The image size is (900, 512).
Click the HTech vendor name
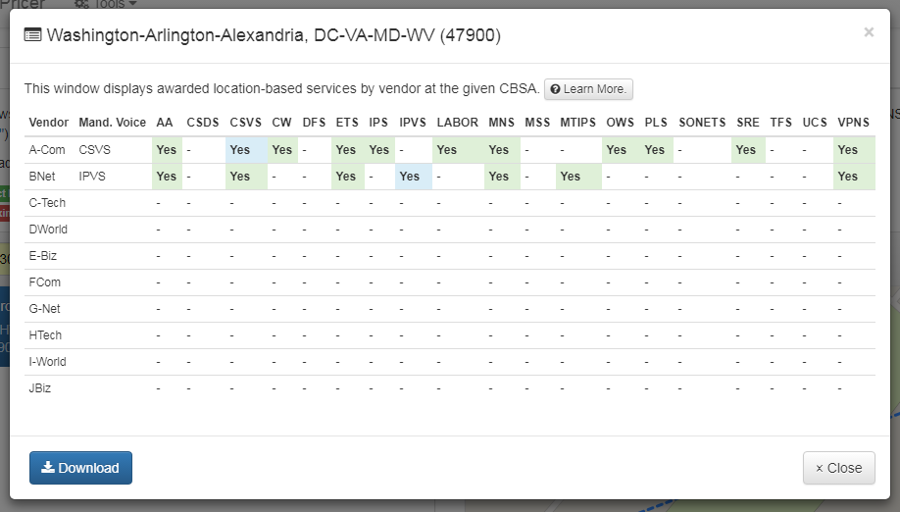click(x=45, y=335)
